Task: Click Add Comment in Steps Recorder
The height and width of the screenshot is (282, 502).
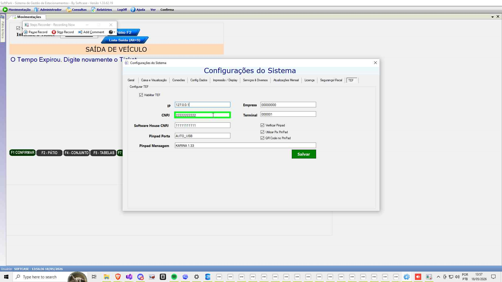Action: click(x=91, y=32)
